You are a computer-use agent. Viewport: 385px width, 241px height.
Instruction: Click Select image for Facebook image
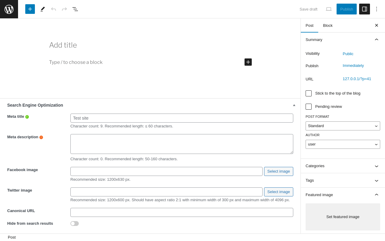[x=279, y=171]
